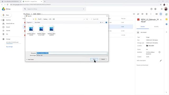The width and height of the screenshot is (169, 95).
Task: Open the change view options dropdown
Action: point(103,22)
